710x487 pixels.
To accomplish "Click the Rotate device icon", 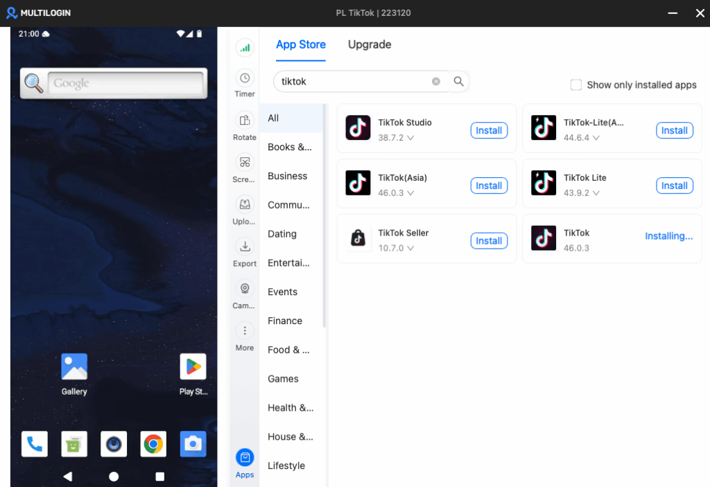I will click(245, 121).
